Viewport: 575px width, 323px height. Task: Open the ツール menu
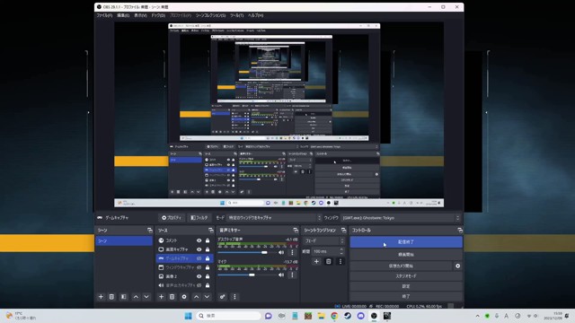[236, 15]
